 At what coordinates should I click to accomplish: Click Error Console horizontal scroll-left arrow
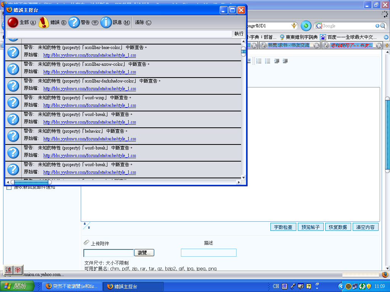pyautogui.click(x=8, y=182)
